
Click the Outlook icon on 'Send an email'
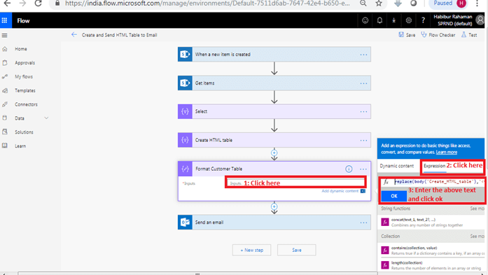pos(185,223)
